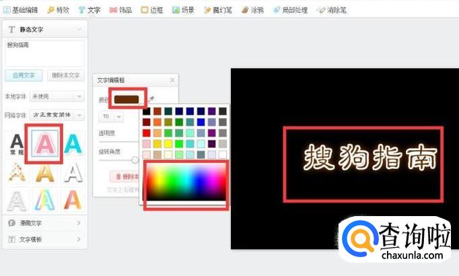Switch to the 文字 tab

[x=90, y=10]
